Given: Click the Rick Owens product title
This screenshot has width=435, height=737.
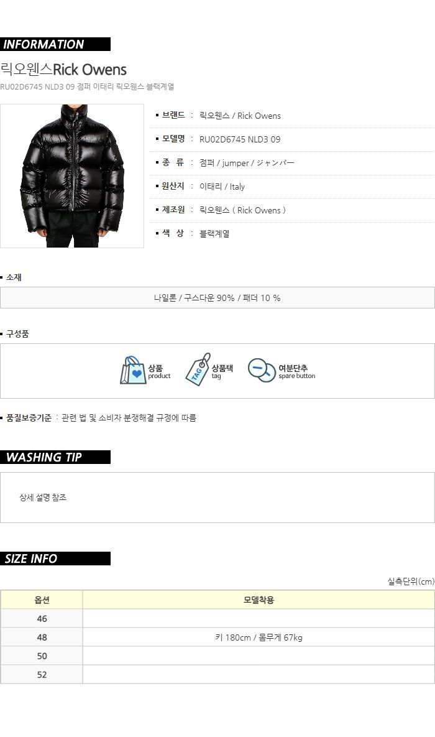Looking at the screenshot, I should pyautogui.click(x=63, y=70).
